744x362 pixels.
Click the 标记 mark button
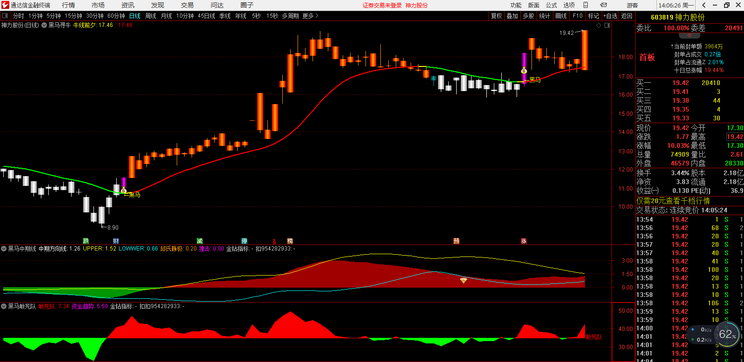[x=594, y=16]
